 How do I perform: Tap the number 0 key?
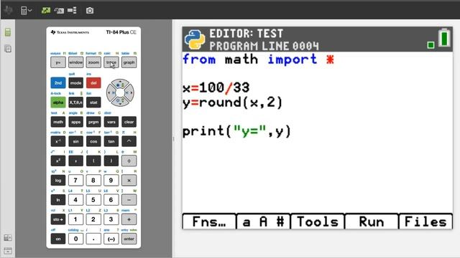[75, 239]
